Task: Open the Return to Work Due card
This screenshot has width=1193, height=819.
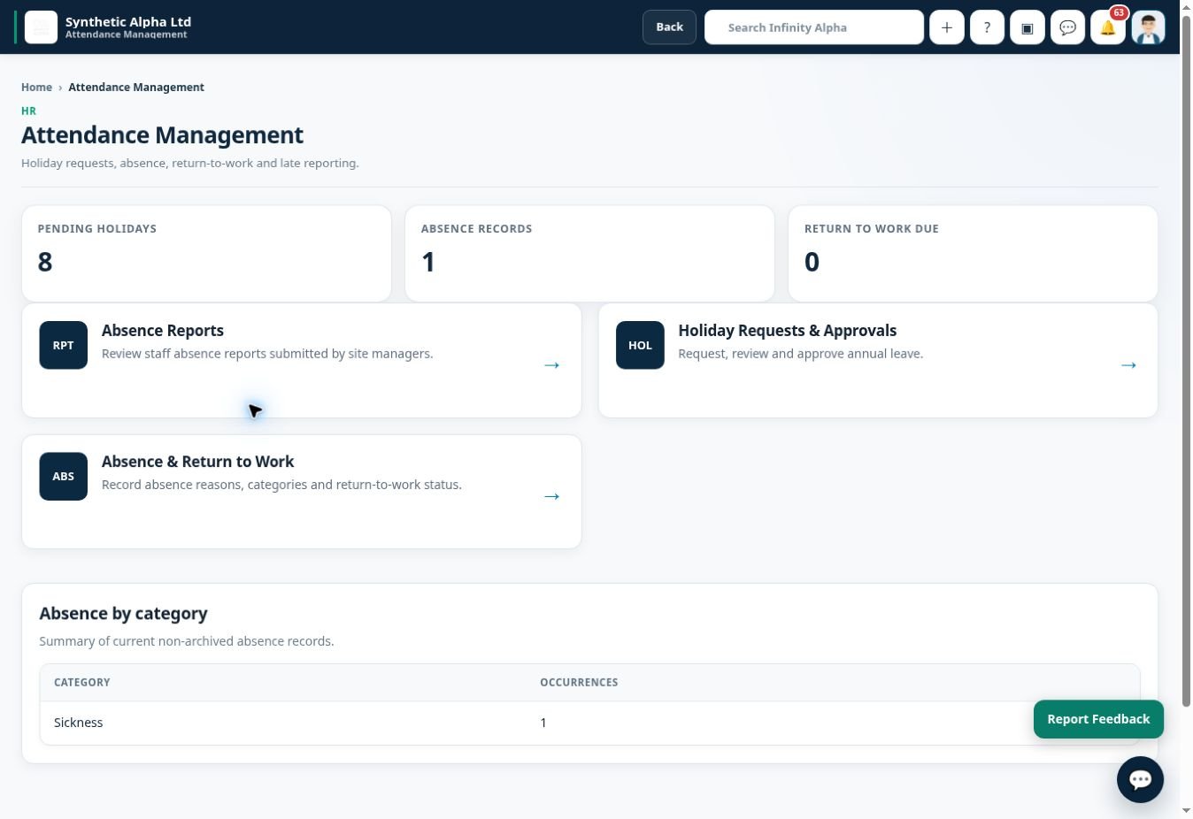Action: (x=973, y=254)
